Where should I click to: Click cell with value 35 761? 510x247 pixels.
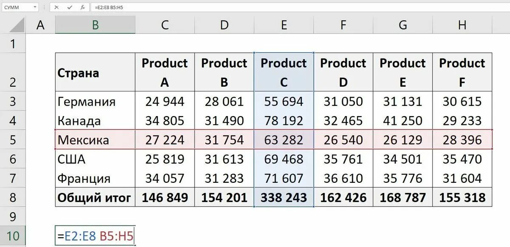click(x=343, y=159)
